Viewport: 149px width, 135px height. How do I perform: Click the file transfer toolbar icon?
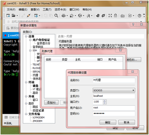pyautogui.click(x=71, y=15)
